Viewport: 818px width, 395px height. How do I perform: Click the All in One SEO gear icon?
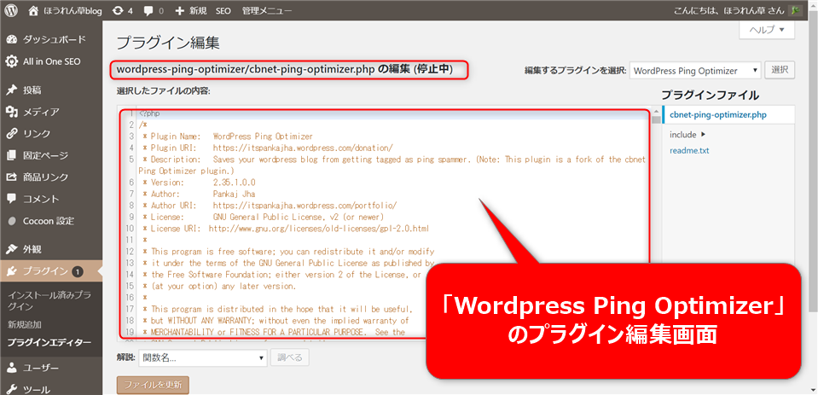[x=11, y=61]
